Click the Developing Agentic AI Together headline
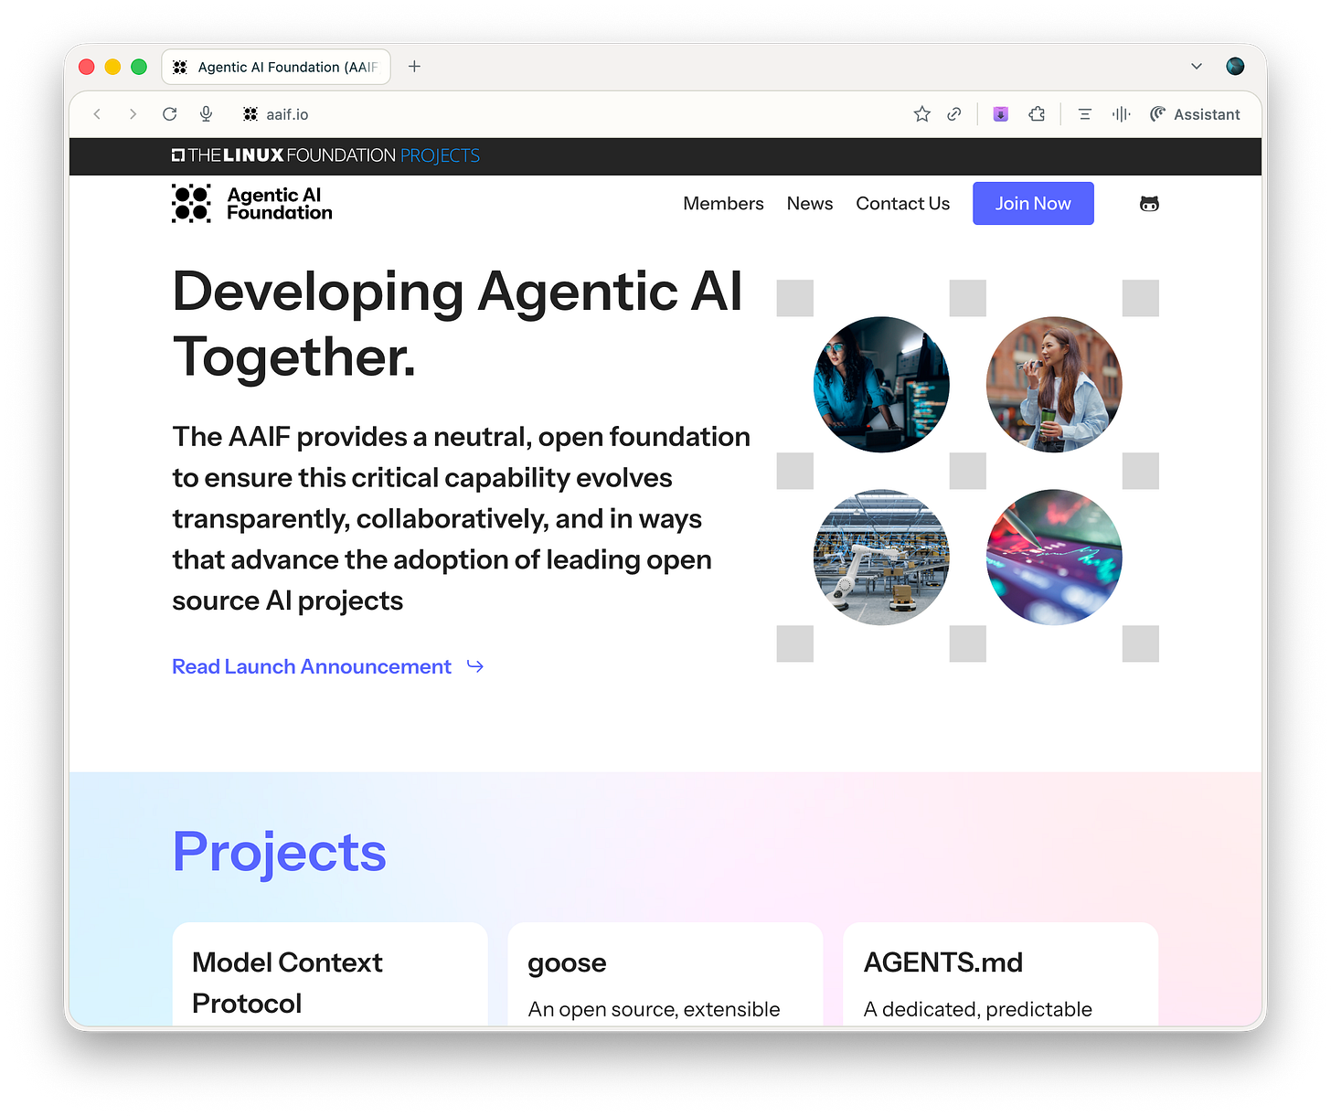 457,324
